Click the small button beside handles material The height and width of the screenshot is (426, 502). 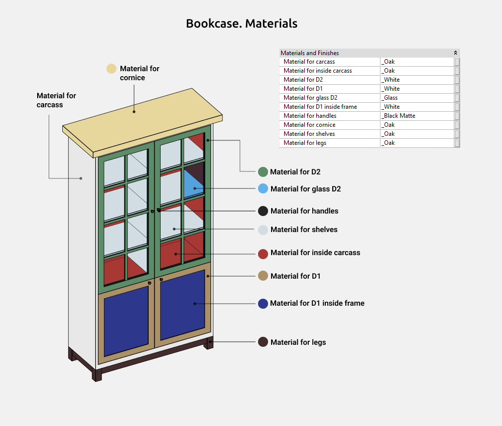(457, 116)
